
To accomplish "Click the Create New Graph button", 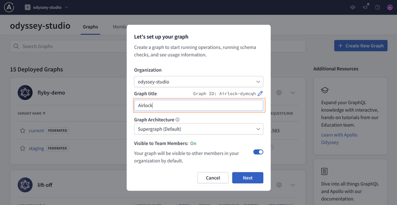I will 361,46.
